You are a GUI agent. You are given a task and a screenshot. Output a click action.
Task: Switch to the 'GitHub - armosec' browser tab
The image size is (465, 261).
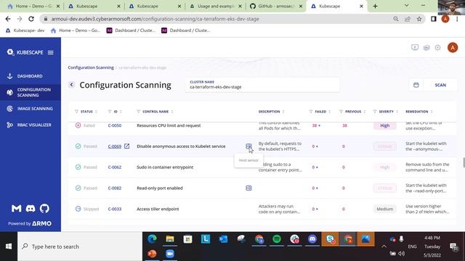click(276, 6)
